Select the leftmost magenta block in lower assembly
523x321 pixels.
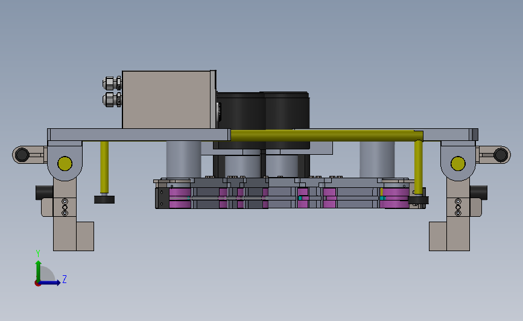coord(180,198)
